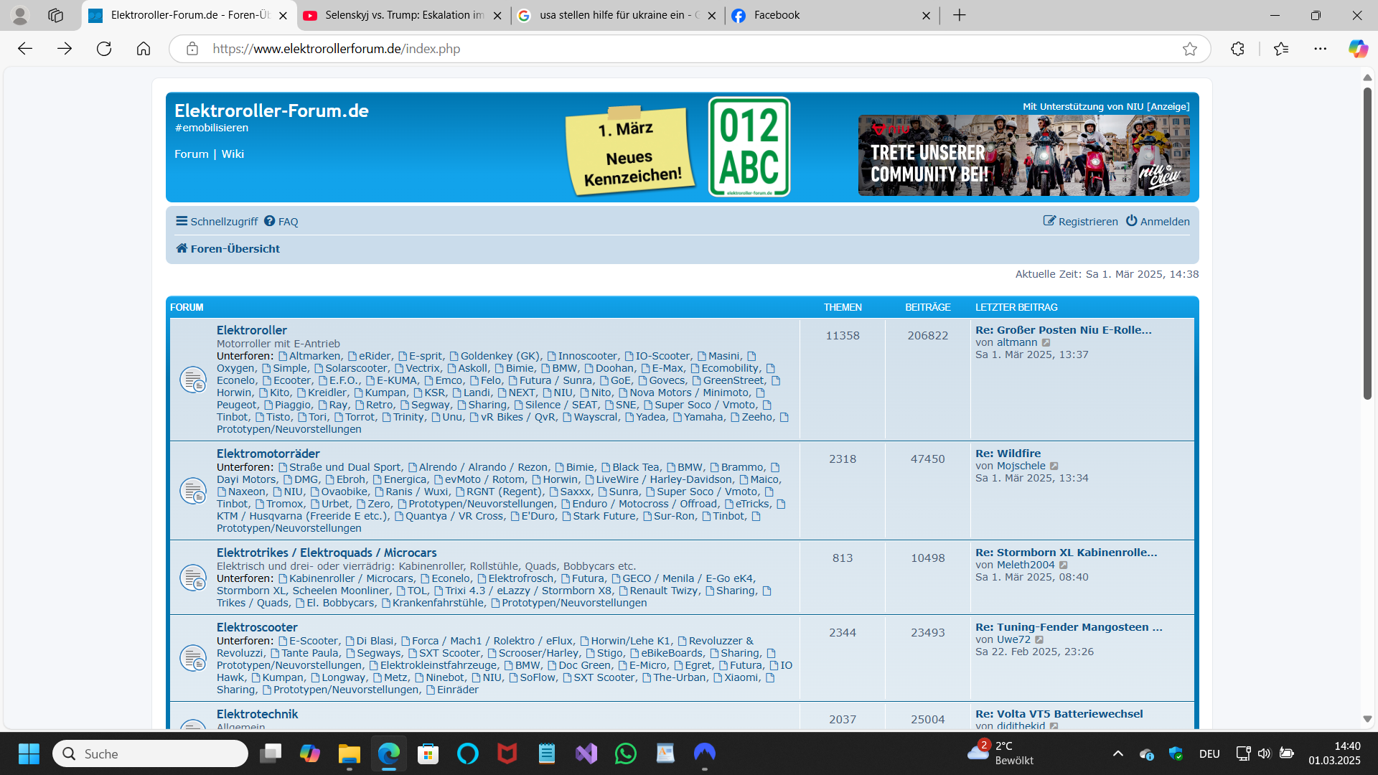Add page to favorites with star icon
The height and width of the screenshot is (775, 1378).
tap(1189, 49)
